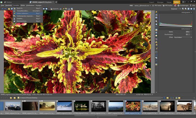The width and height of the screenshot is (196, 118).
Task: Open the fullscreen mode dropdown arrow
Action: click(185, 2)
